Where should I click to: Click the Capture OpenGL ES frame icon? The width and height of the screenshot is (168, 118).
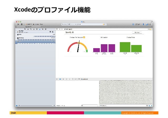(x=79, y=79)
